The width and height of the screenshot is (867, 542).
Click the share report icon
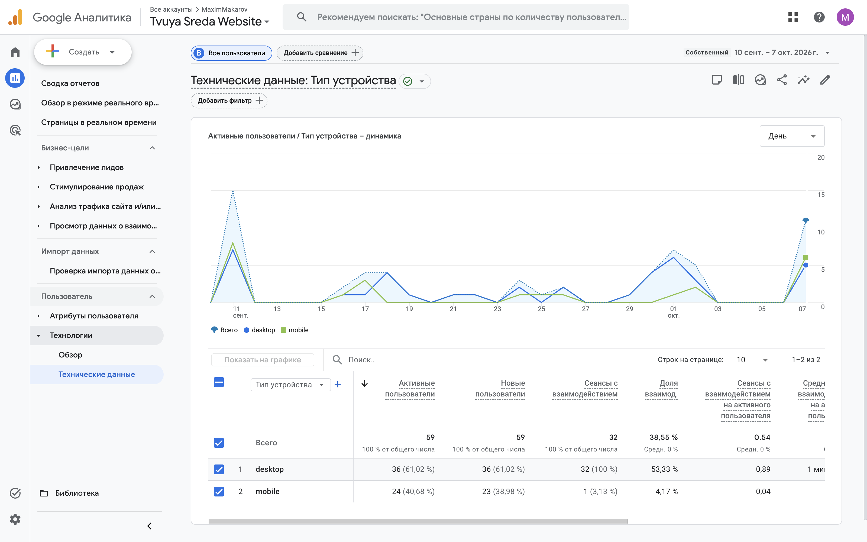782,80
